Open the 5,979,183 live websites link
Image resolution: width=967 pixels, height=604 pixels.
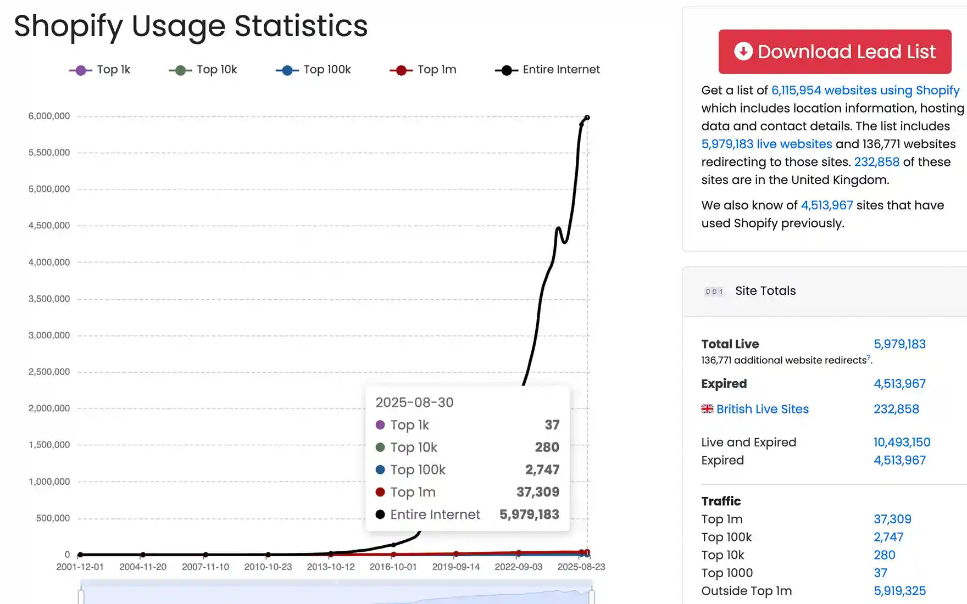tap(766, 144)
